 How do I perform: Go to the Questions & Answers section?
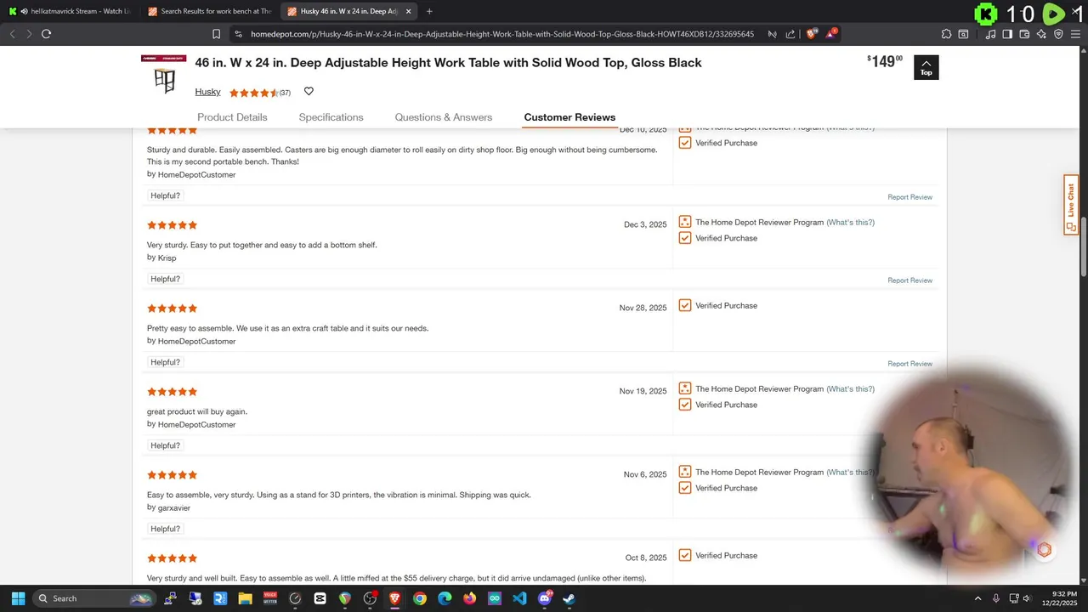pyautogui.click(x=443, y=117)
